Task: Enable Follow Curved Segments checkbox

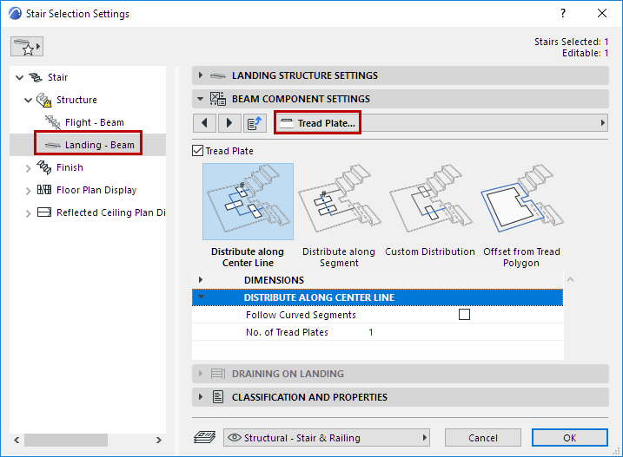Action: click(x=464, y=315)
